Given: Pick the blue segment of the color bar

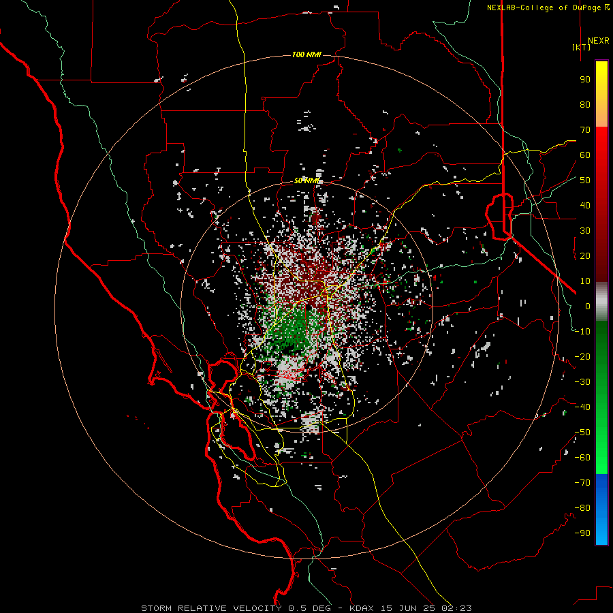Looking at the screenshot, I should (x=601, y=509).
